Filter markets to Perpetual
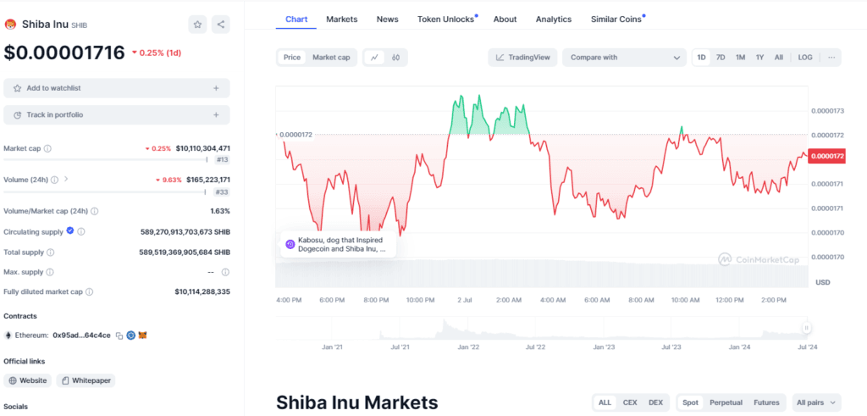Image resolution: width=867 pixels, height=416 pixels. tap(726, 402)
